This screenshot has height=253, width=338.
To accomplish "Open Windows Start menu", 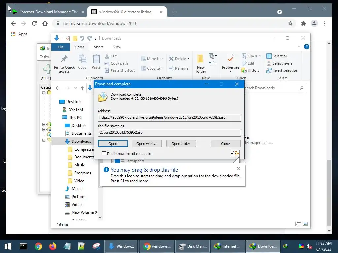I will click(x=8, y=246).
